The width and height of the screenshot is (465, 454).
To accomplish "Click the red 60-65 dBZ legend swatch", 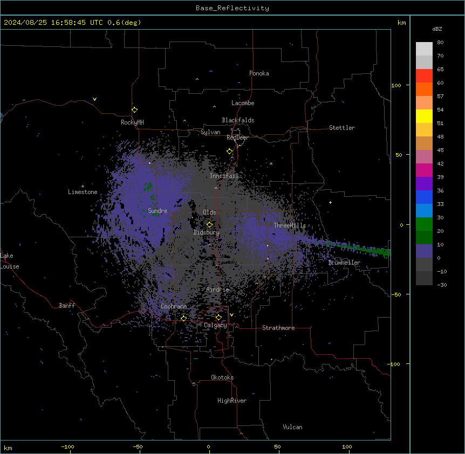I will [x=424, y=76].
